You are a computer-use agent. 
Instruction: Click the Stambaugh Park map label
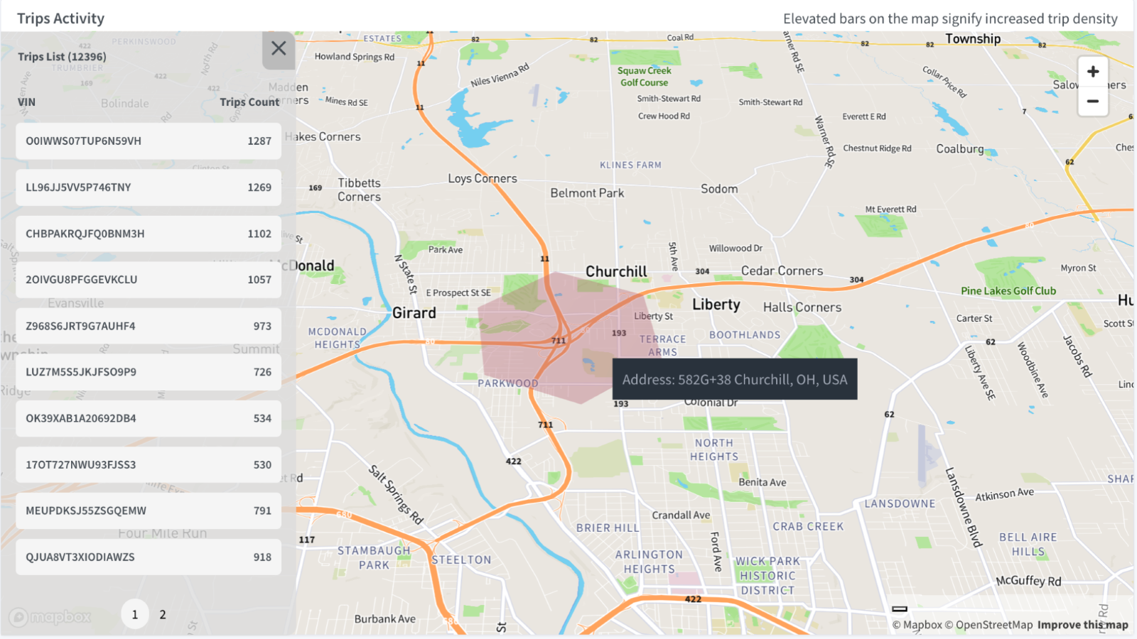[374, 558]
